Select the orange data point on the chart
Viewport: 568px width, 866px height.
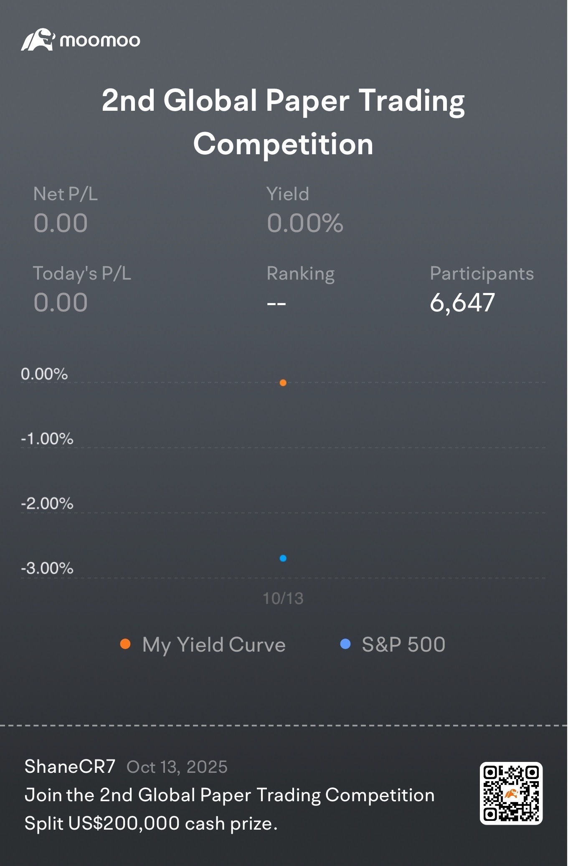pos(283,383)
